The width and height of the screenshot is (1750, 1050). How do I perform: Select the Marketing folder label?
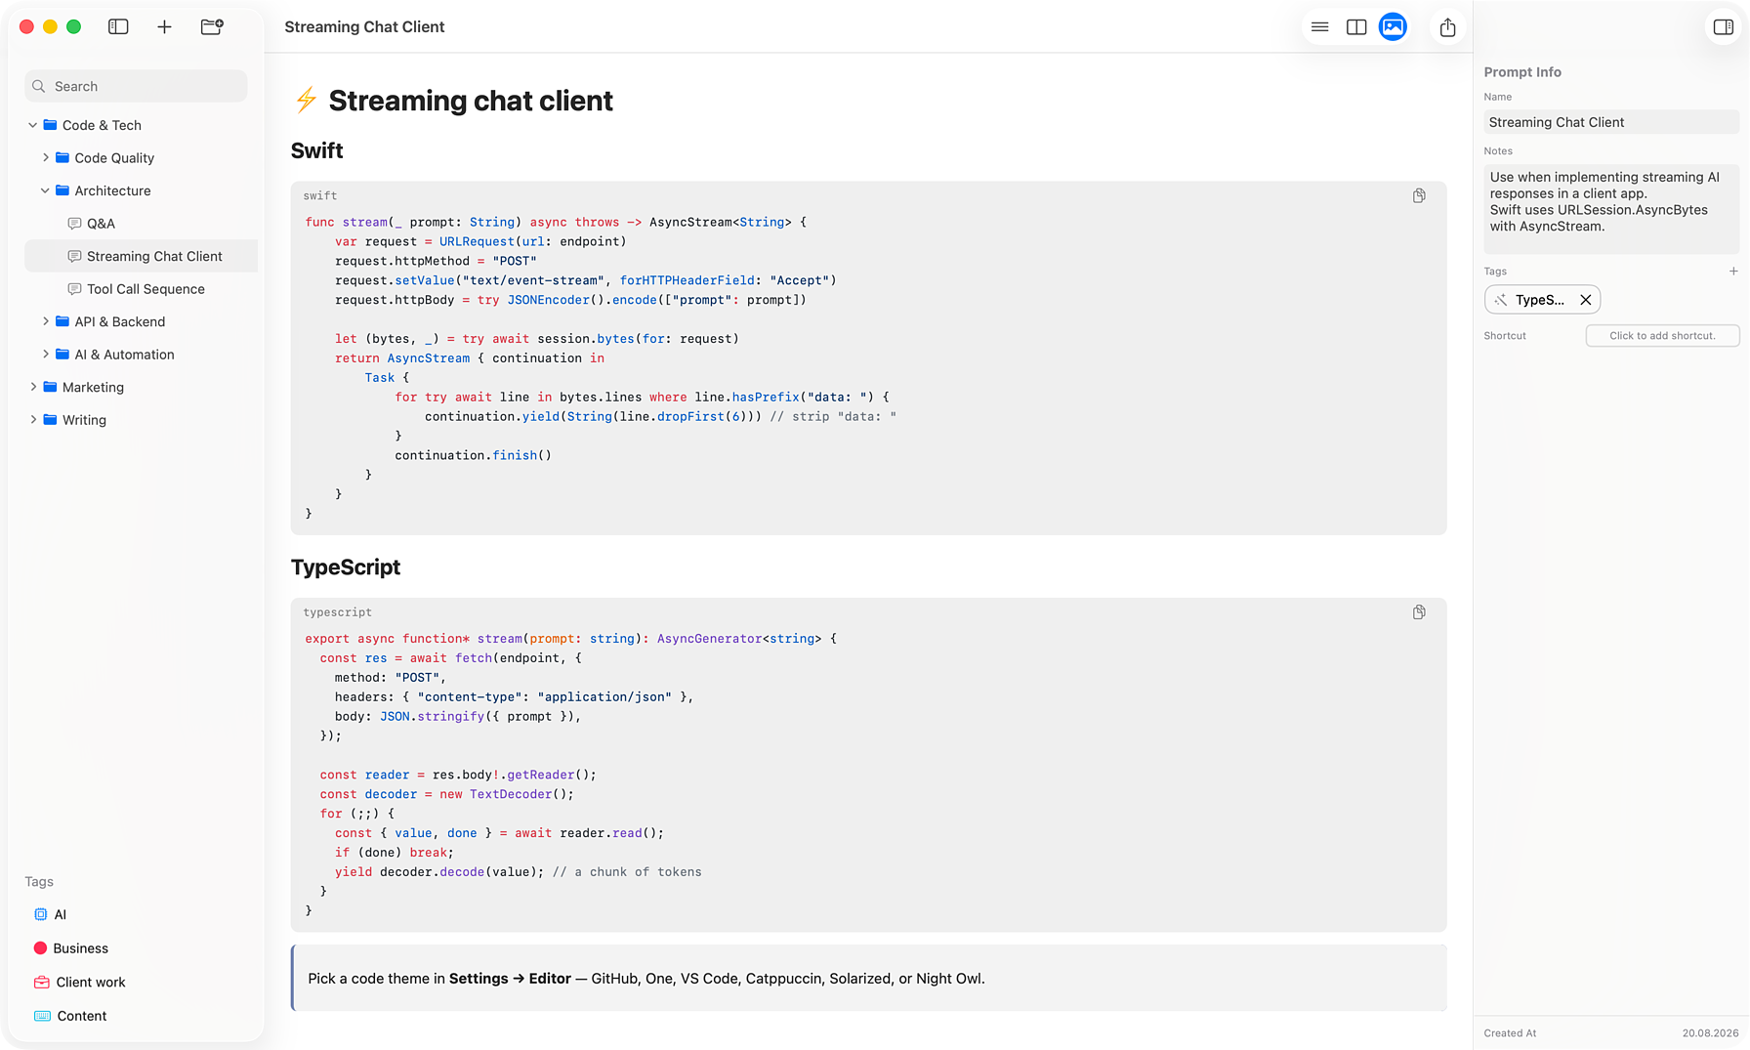pyautogui.click(x=93, y=388)
